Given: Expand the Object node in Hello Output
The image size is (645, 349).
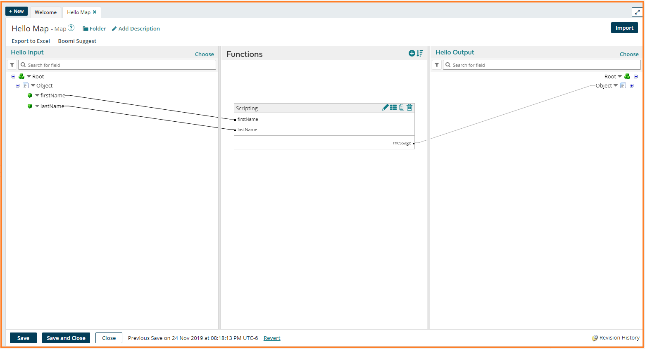Looking at the screenshot, I should [631, 86].
